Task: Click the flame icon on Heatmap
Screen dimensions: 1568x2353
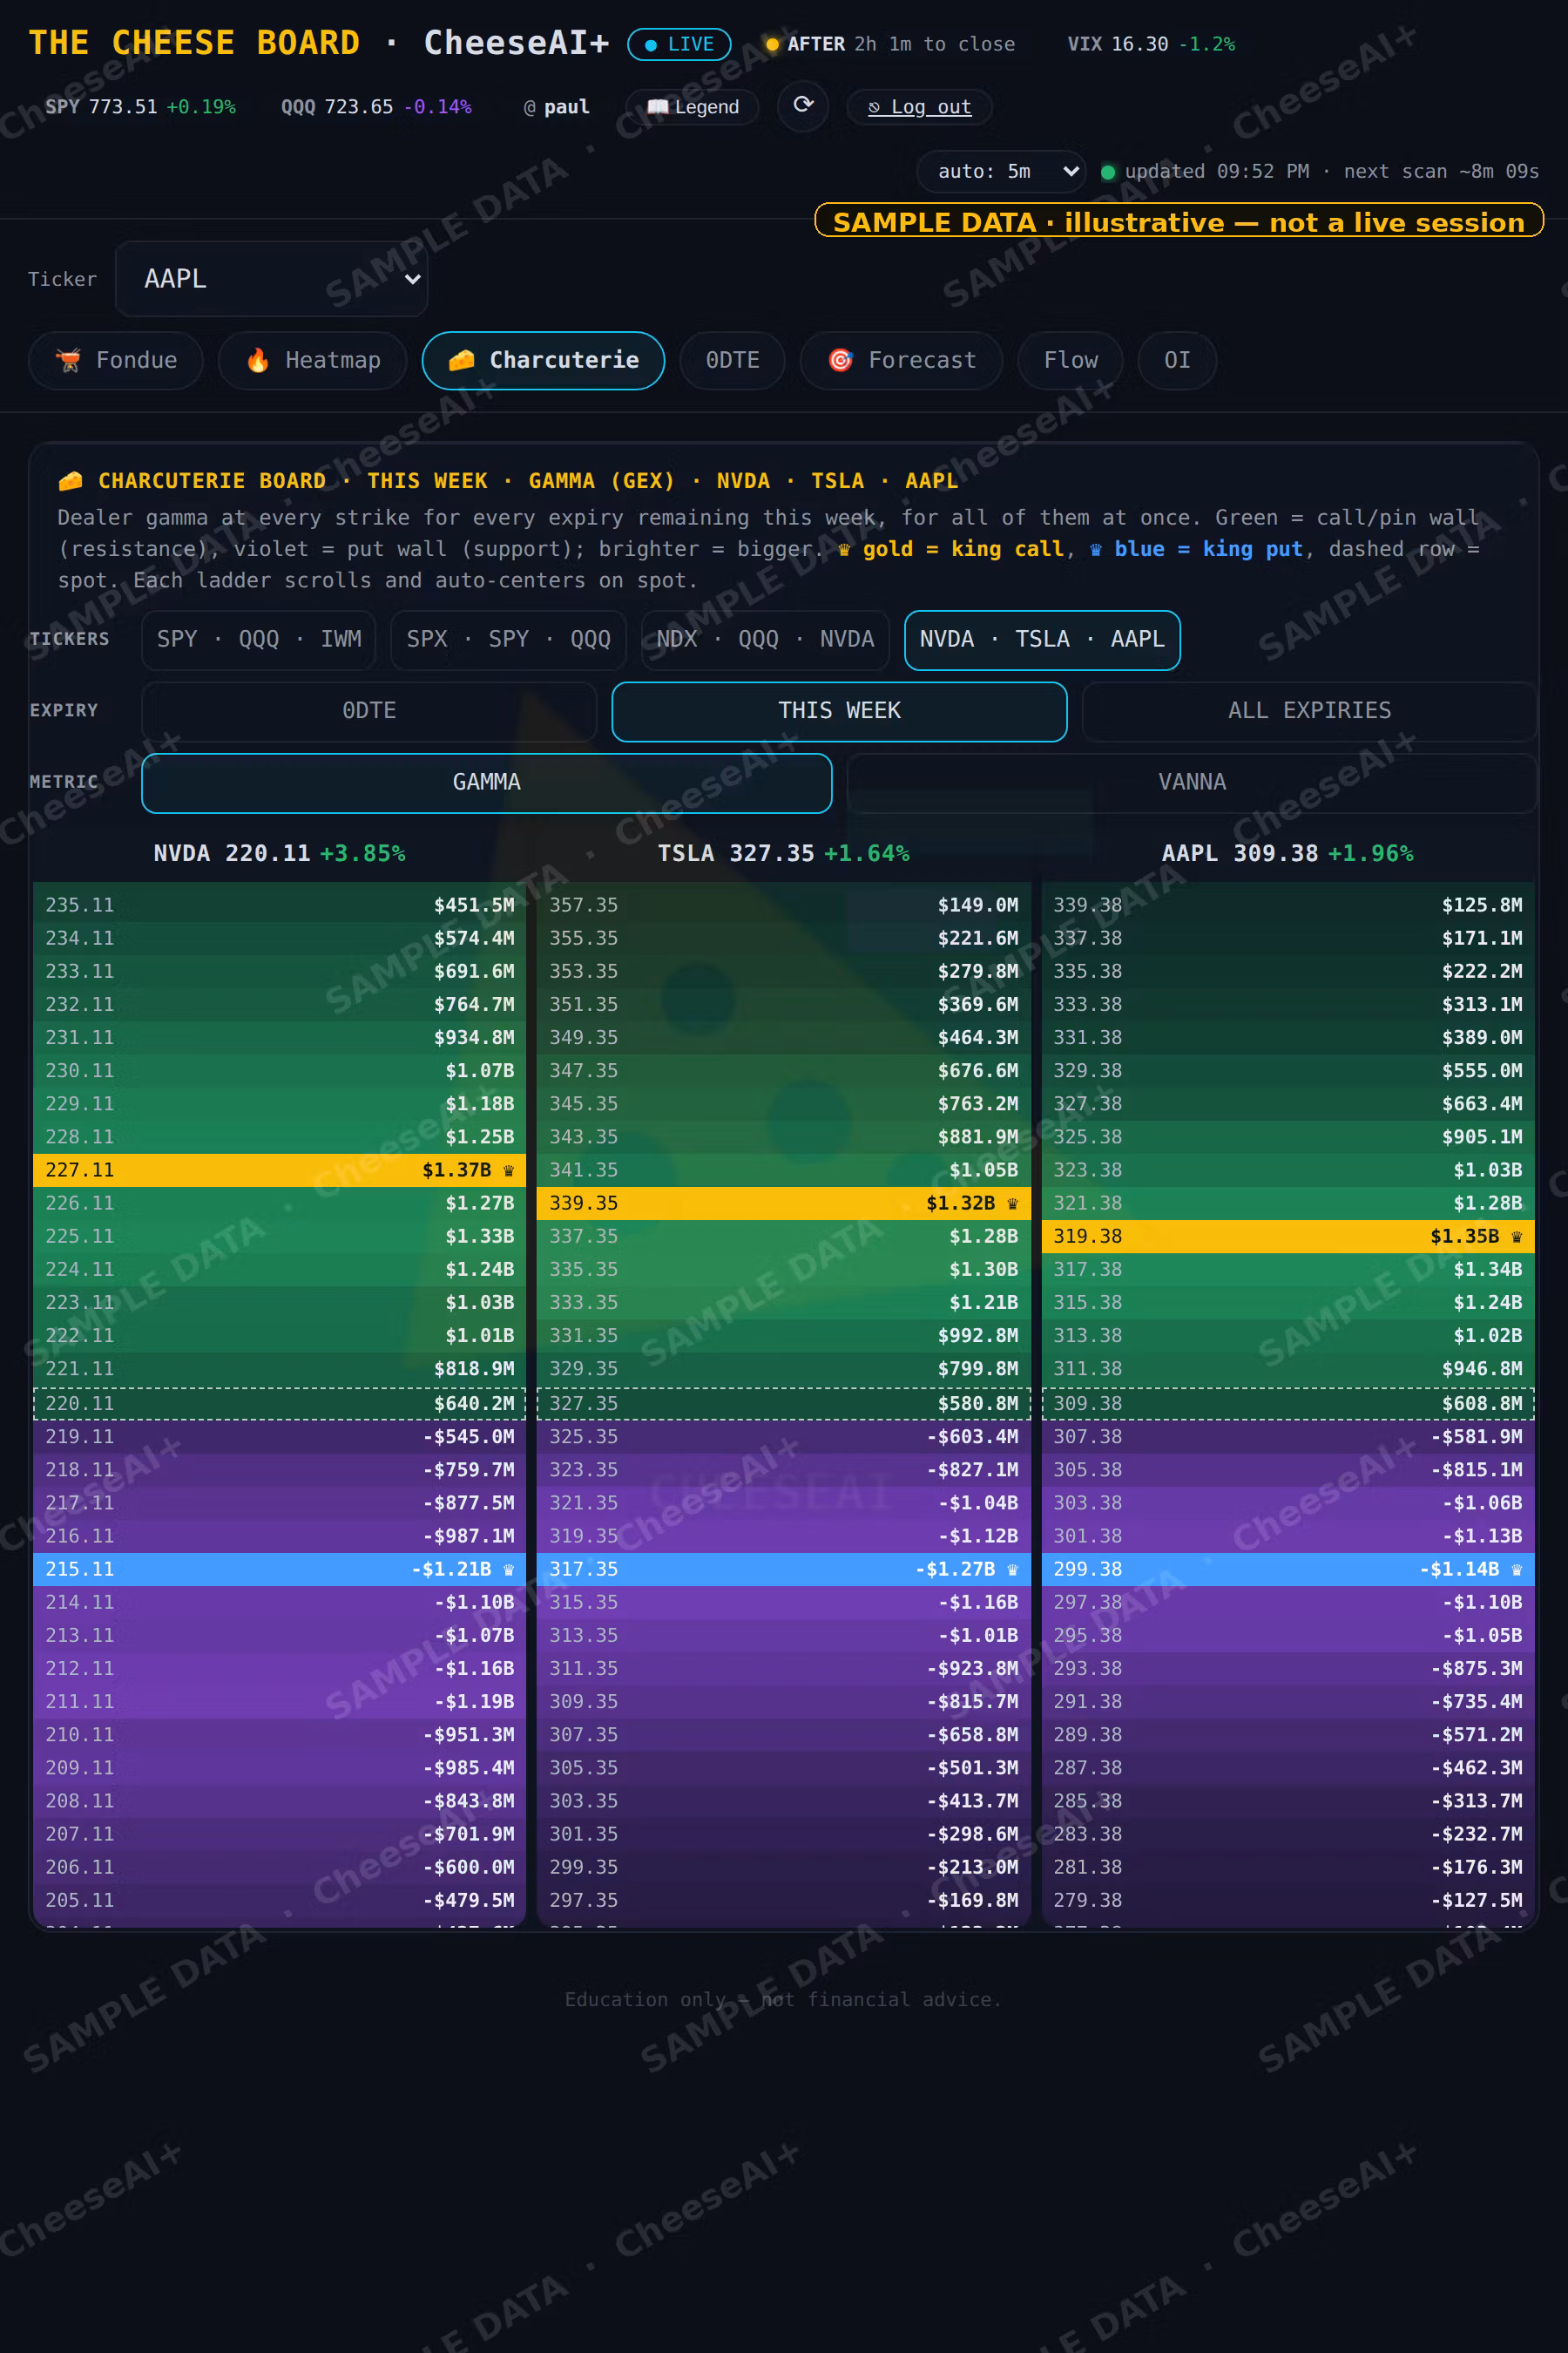Action: click(x=258, y=360)
